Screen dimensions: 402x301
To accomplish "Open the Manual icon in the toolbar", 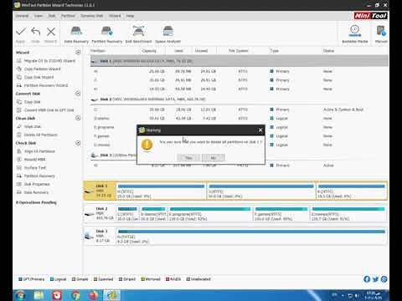I will [381, 34].
